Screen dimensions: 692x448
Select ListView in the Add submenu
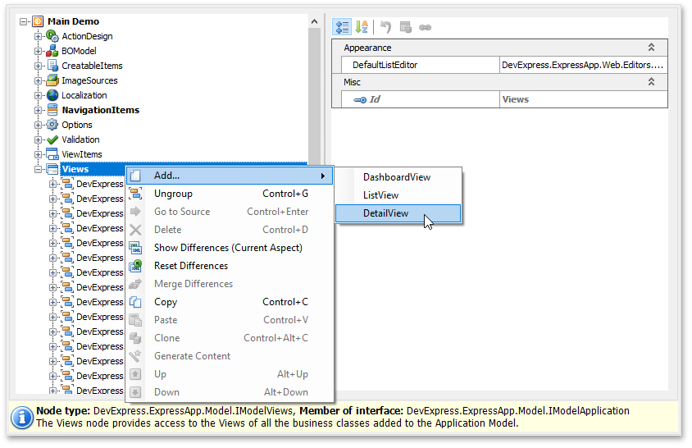(380, 195)
